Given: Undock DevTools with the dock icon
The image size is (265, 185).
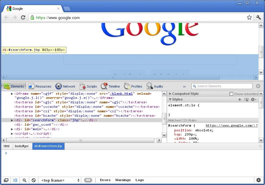Looking at the screenshot, I should [x=6, y=180].
